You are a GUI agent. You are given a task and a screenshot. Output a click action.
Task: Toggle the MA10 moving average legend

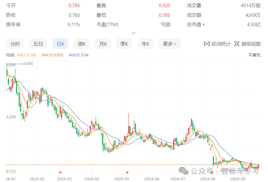click(x=53, y=55)
